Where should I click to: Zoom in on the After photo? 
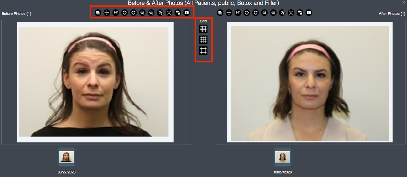point(273,12)
